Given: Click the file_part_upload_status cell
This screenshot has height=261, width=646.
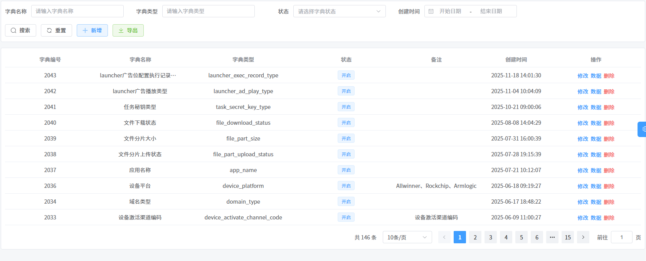Looking at the screenshot, I should pyautogui.click(x=243, y=154).
